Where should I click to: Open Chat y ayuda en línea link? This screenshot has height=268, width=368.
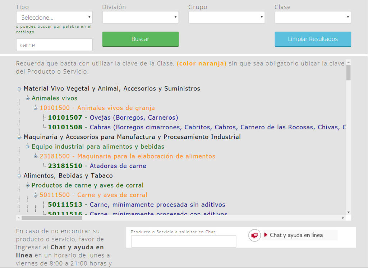(296, 235)
